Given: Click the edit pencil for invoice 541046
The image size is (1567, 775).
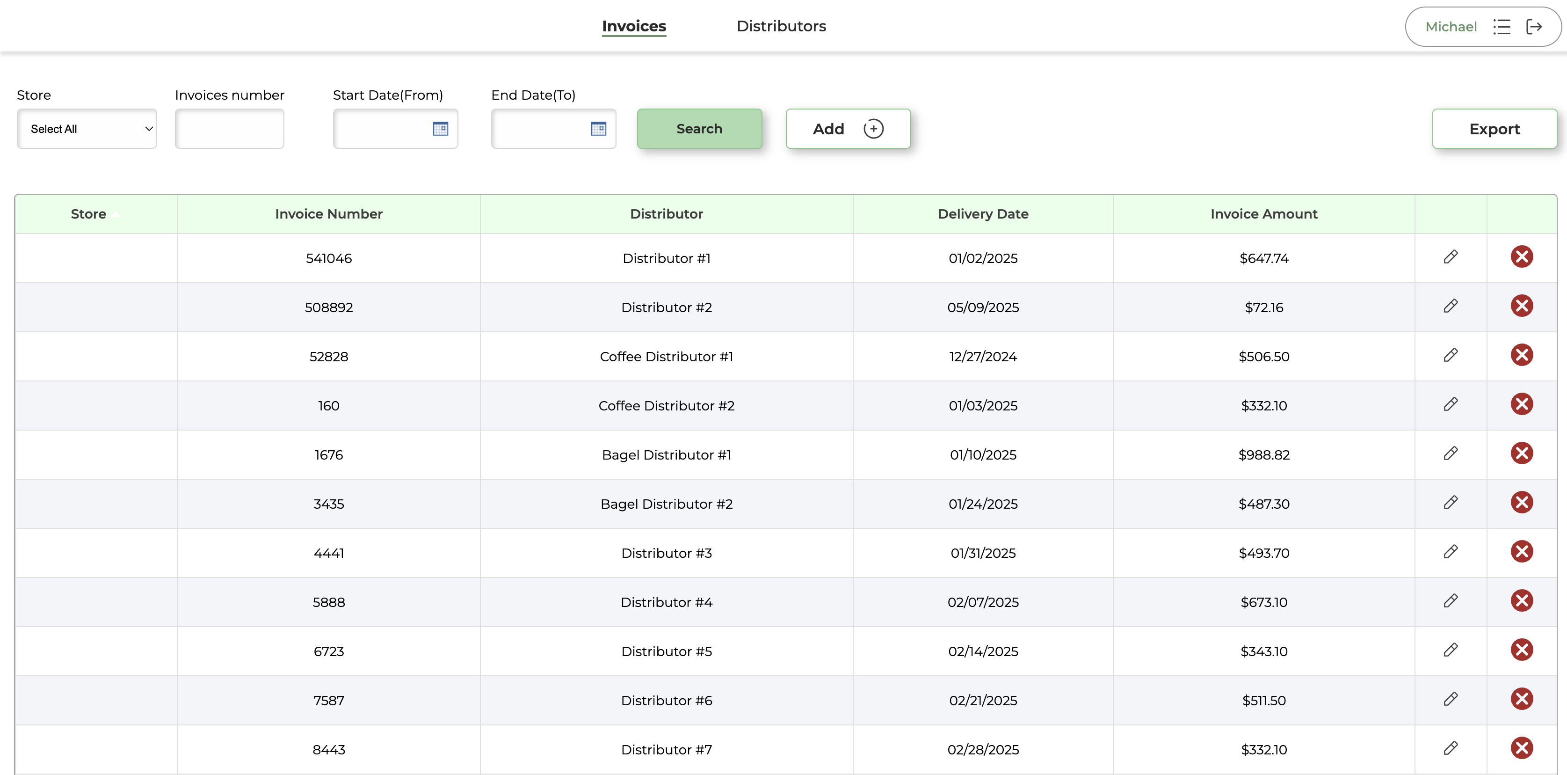Looking at the screenshot, I should tap(1450, 257).
